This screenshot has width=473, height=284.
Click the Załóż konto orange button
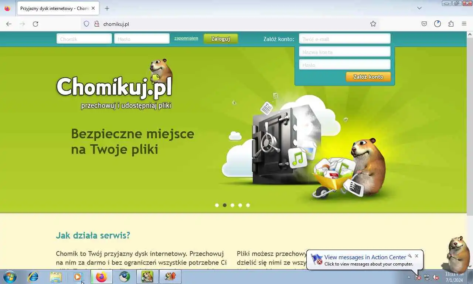368,77
